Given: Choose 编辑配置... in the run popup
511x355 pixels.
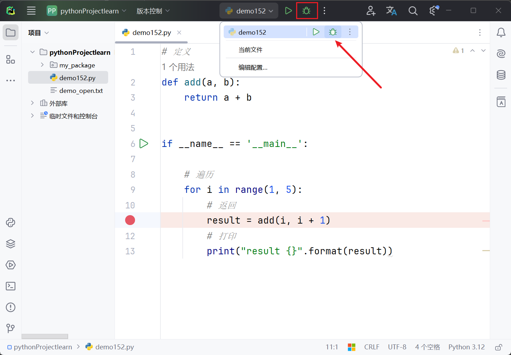Looking at the screenshot, I should coord(253,67).
